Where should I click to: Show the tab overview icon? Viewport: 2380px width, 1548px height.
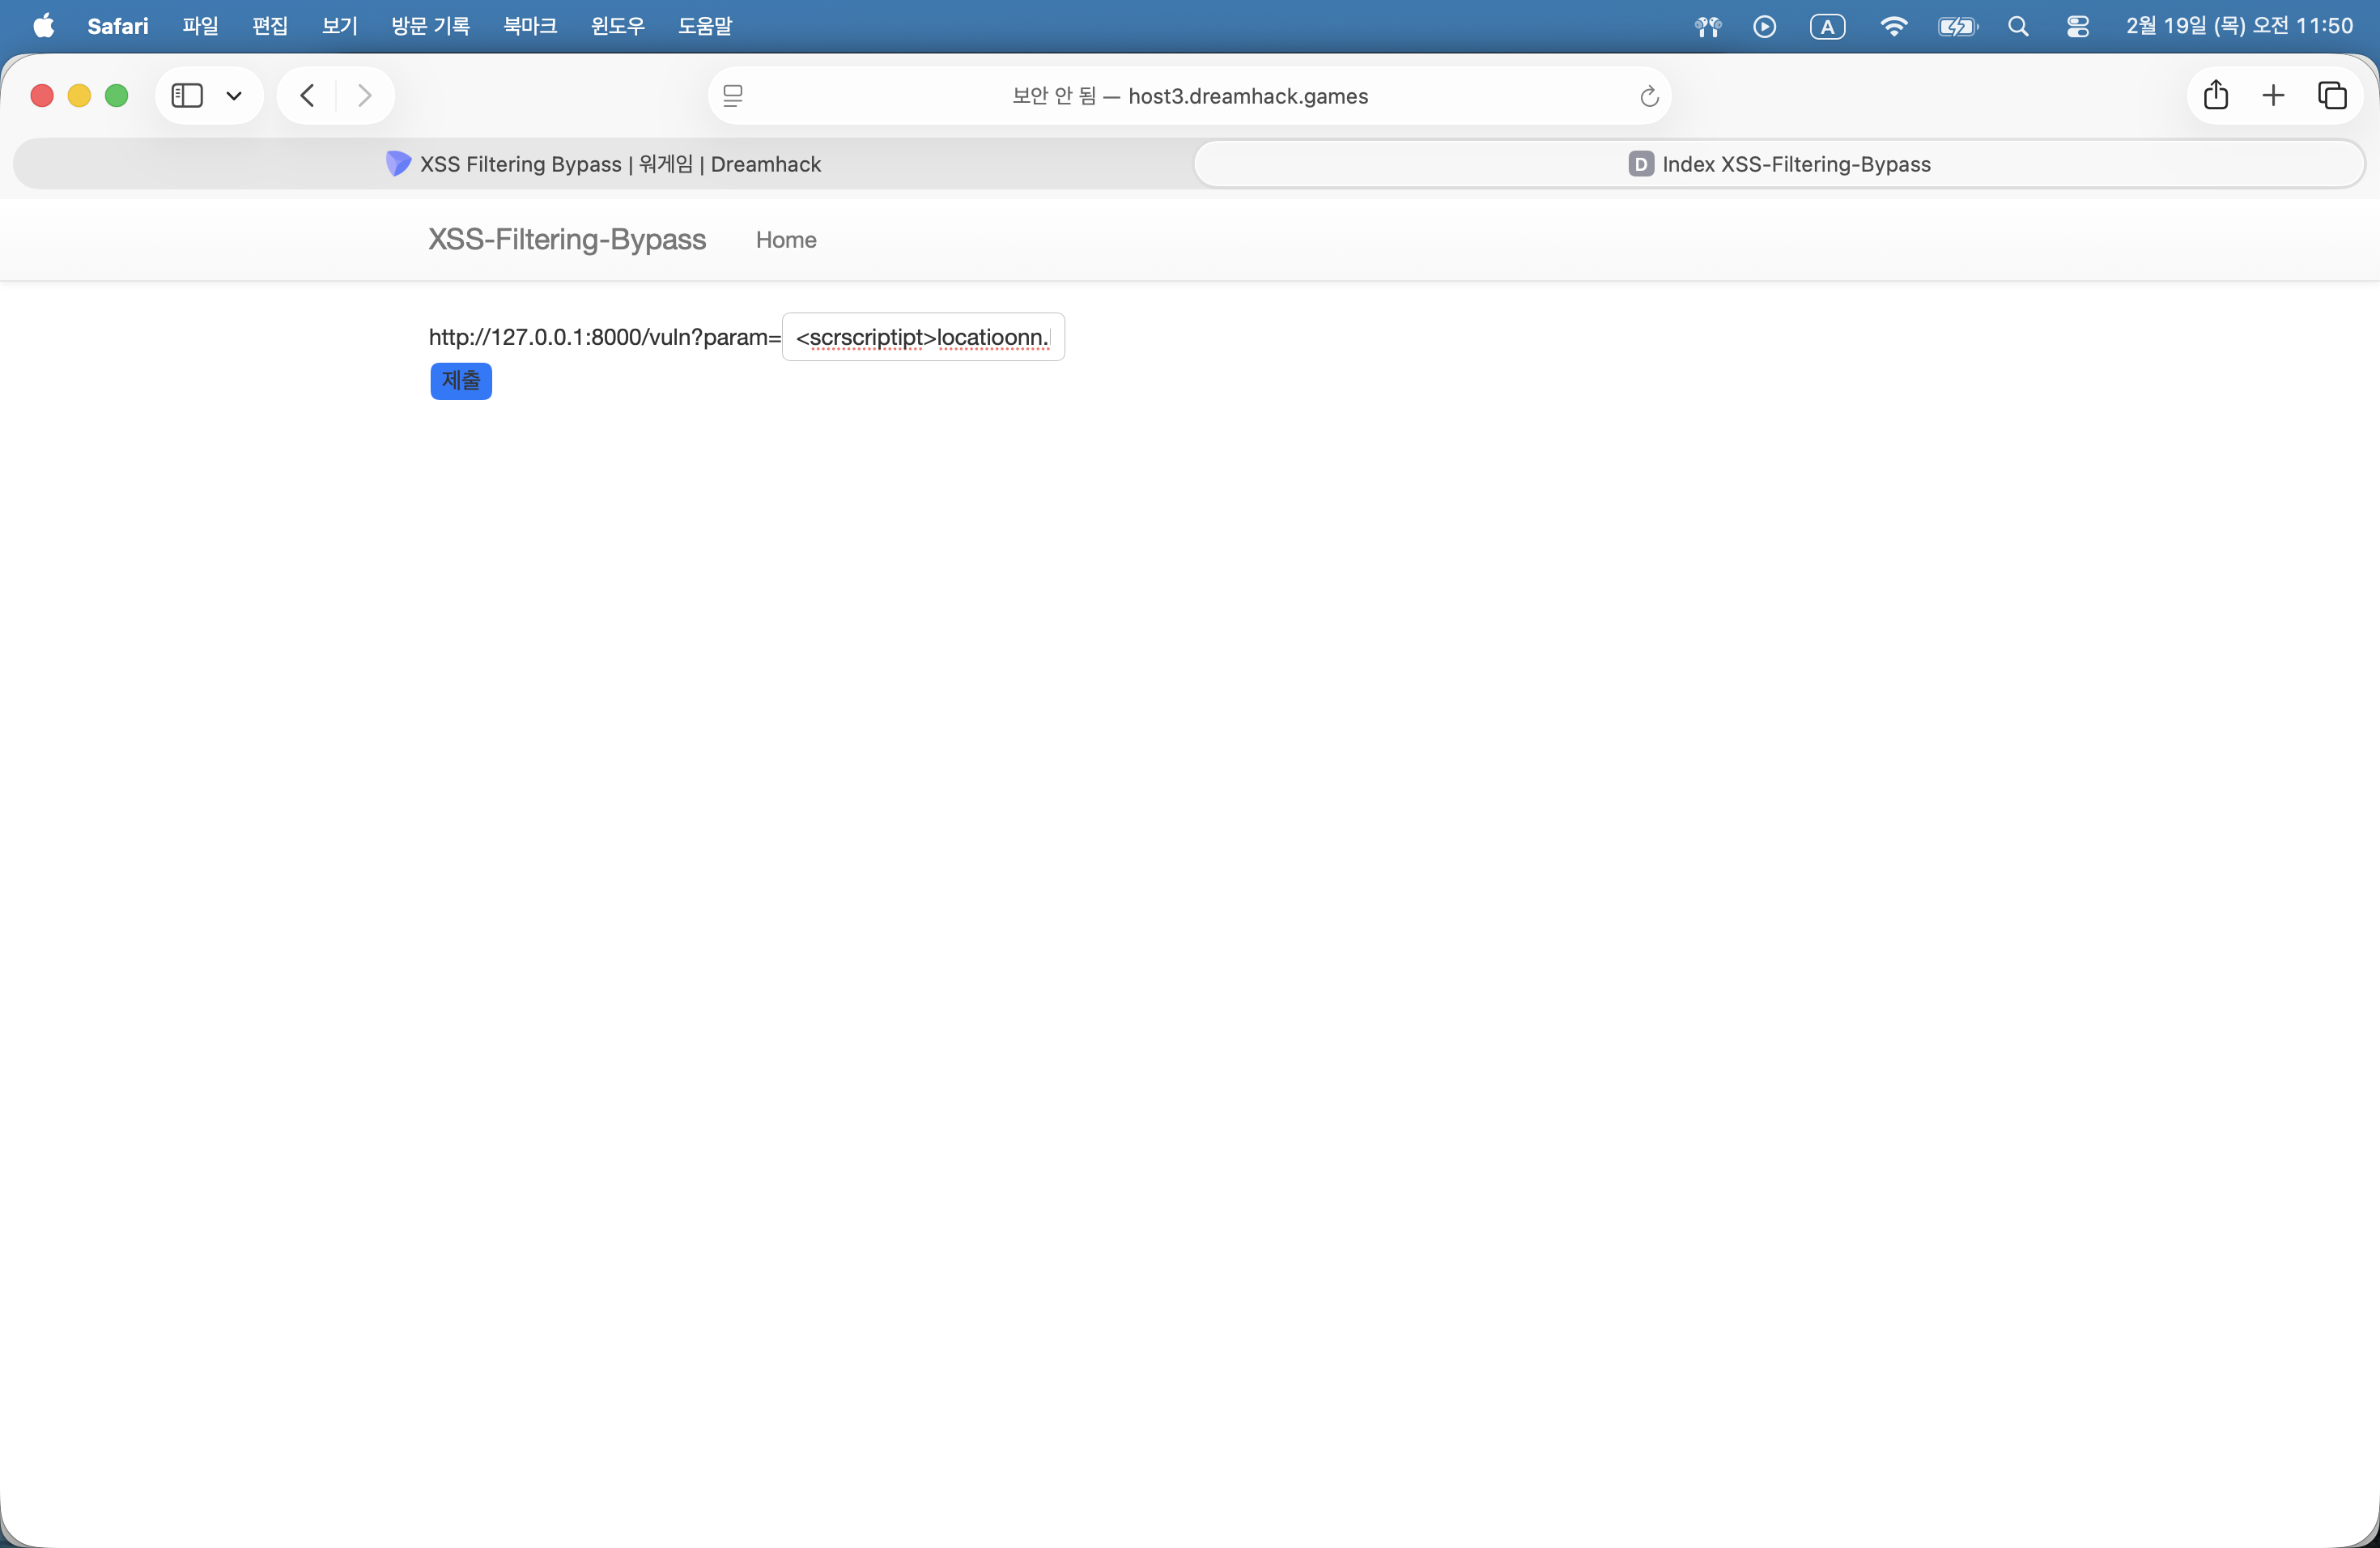[x=2332, y=96]
